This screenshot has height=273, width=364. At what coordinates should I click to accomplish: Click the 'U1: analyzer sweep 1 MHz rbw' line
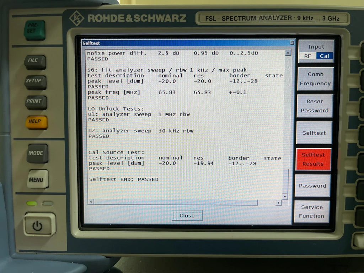coord(139,114)
